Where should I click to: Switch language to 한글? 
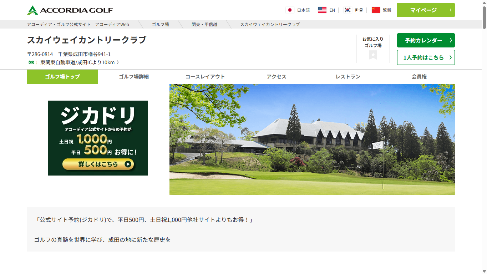(359, 10)
